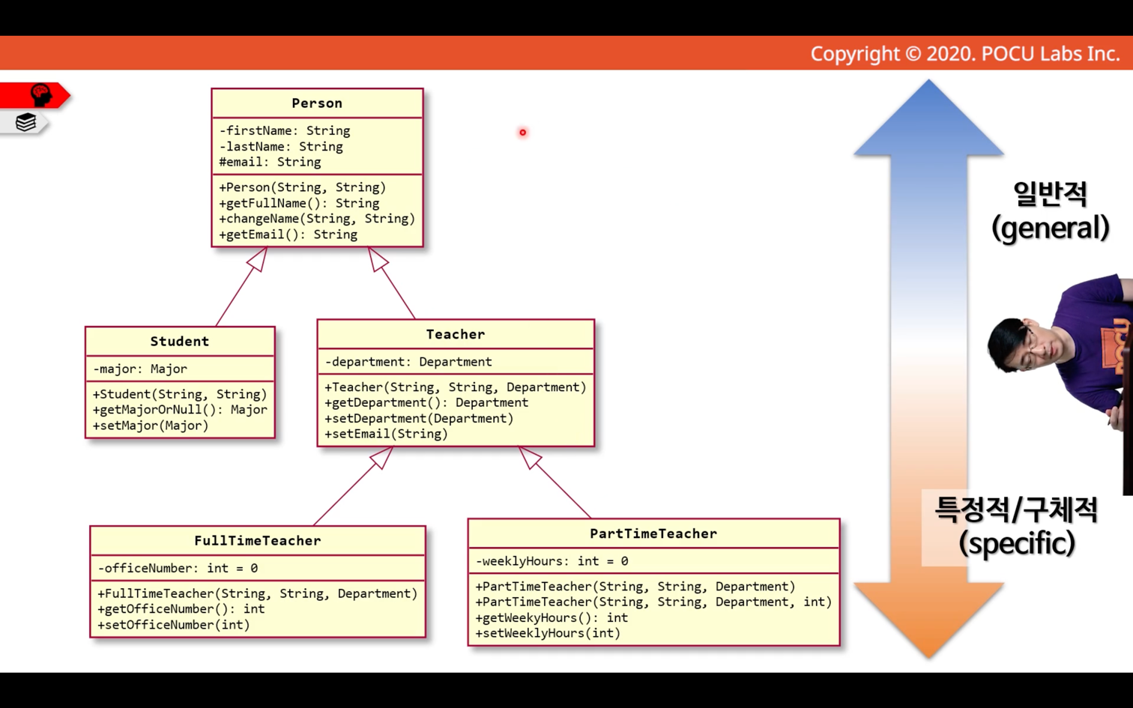Click the "-lastName: String" field

pyautogui.click(x=281, y=147)
